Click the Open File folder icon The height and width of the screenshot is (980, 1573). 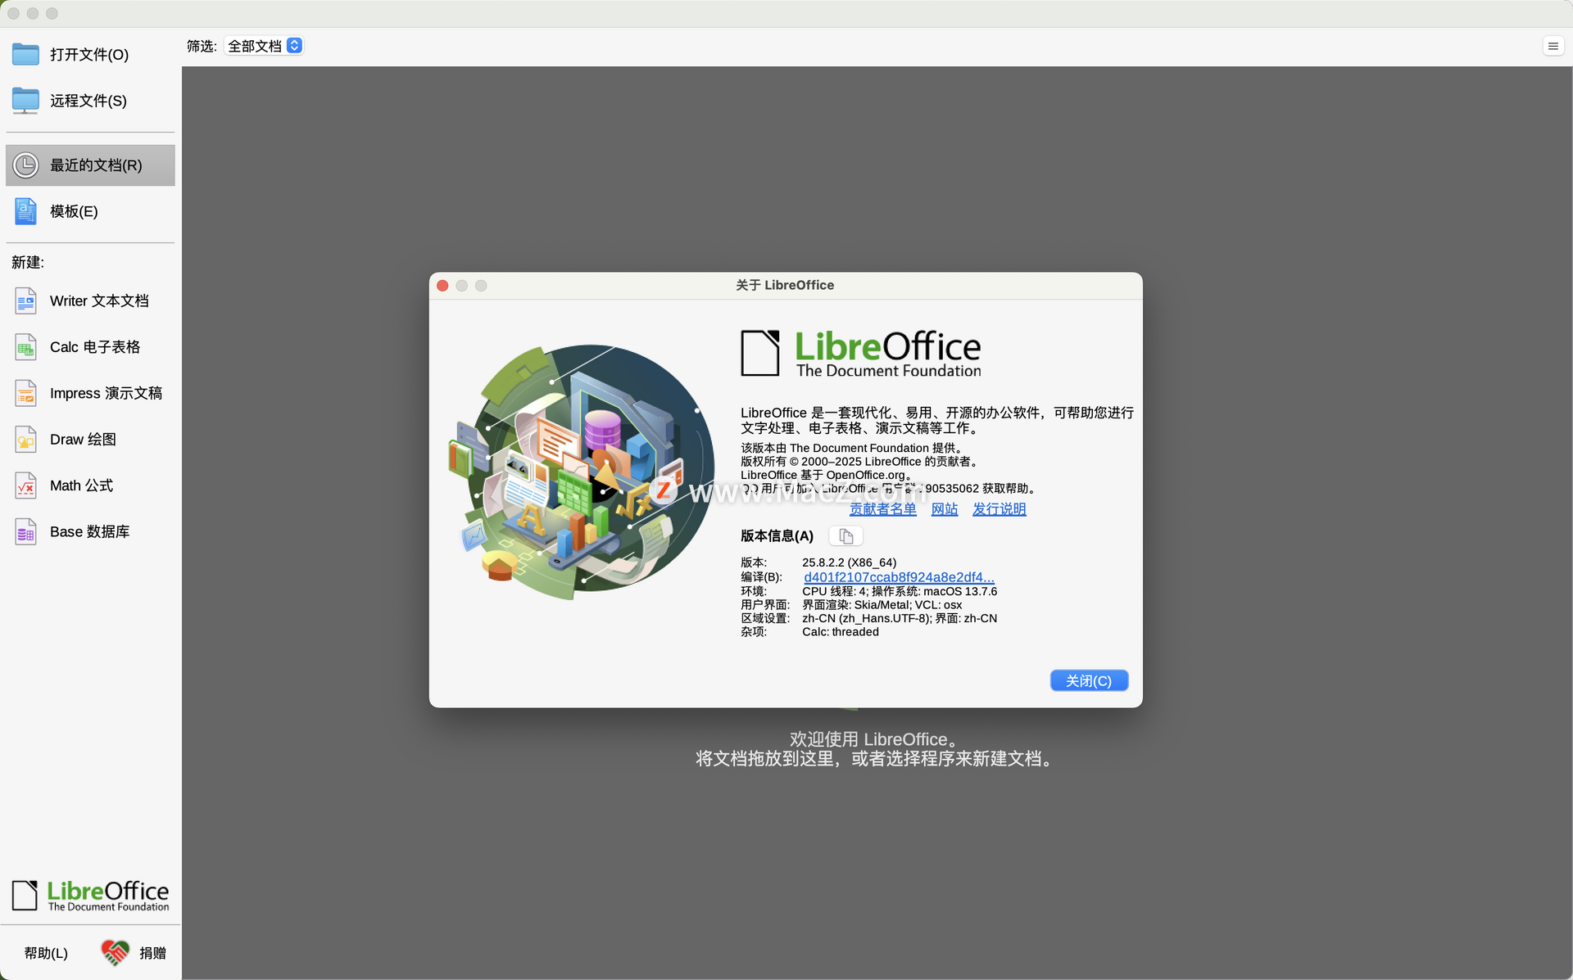pyautogui.click(x=25, y=54)
